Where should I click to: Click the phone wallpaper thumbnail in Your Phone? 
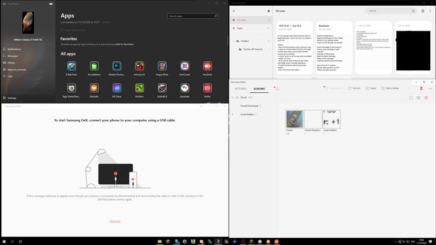point(28,23)
